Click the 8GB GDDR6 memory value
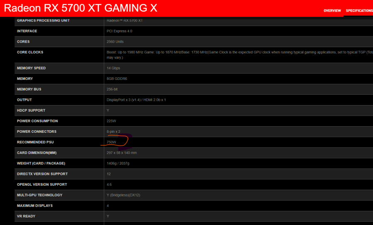 pyautogui.click(x=117, y=79)
